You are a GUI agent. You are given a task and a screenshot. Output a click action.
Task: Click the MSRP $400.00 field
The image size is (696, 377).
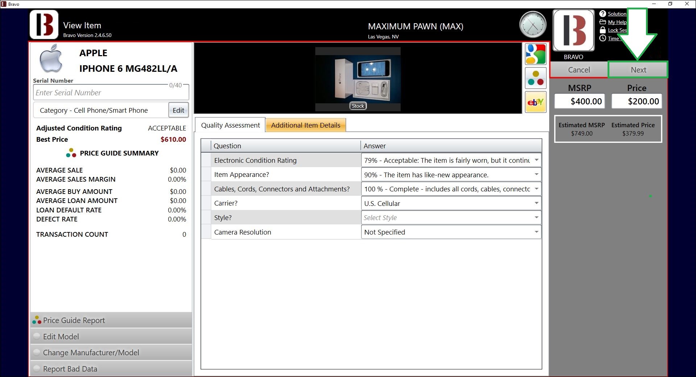580,101
